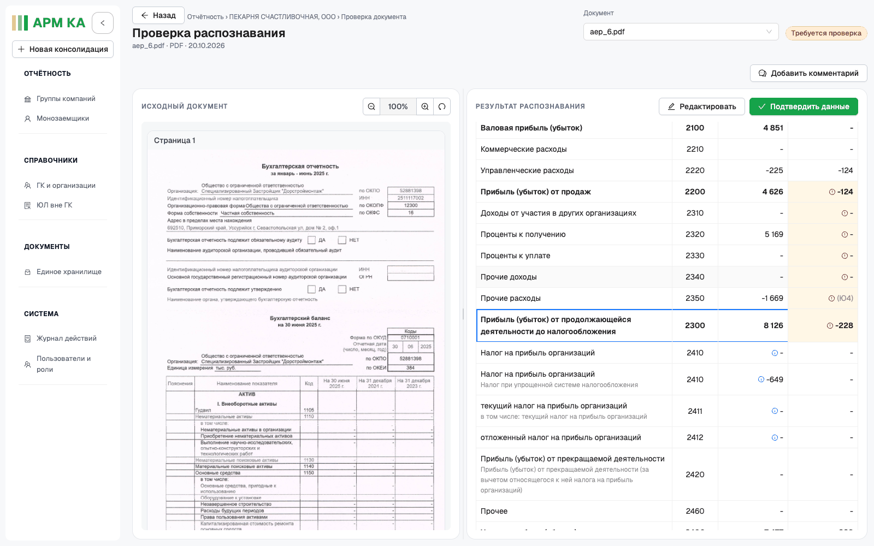The height and width of the screenshot is (546, 874).
Task: Click the warning icon next to -228
Action: pos(830,325)
